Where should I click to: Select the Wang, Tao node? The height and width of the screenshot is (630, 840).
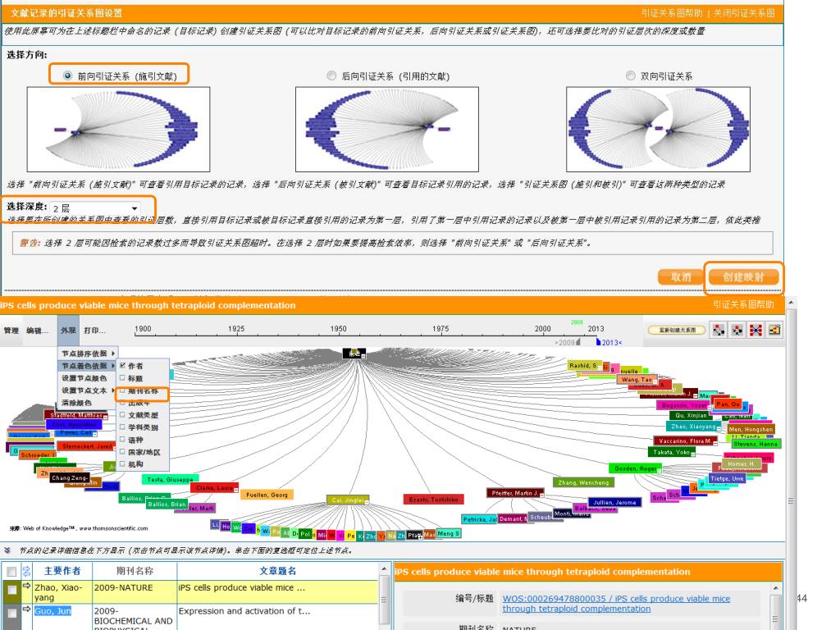[x=637, y=379]
